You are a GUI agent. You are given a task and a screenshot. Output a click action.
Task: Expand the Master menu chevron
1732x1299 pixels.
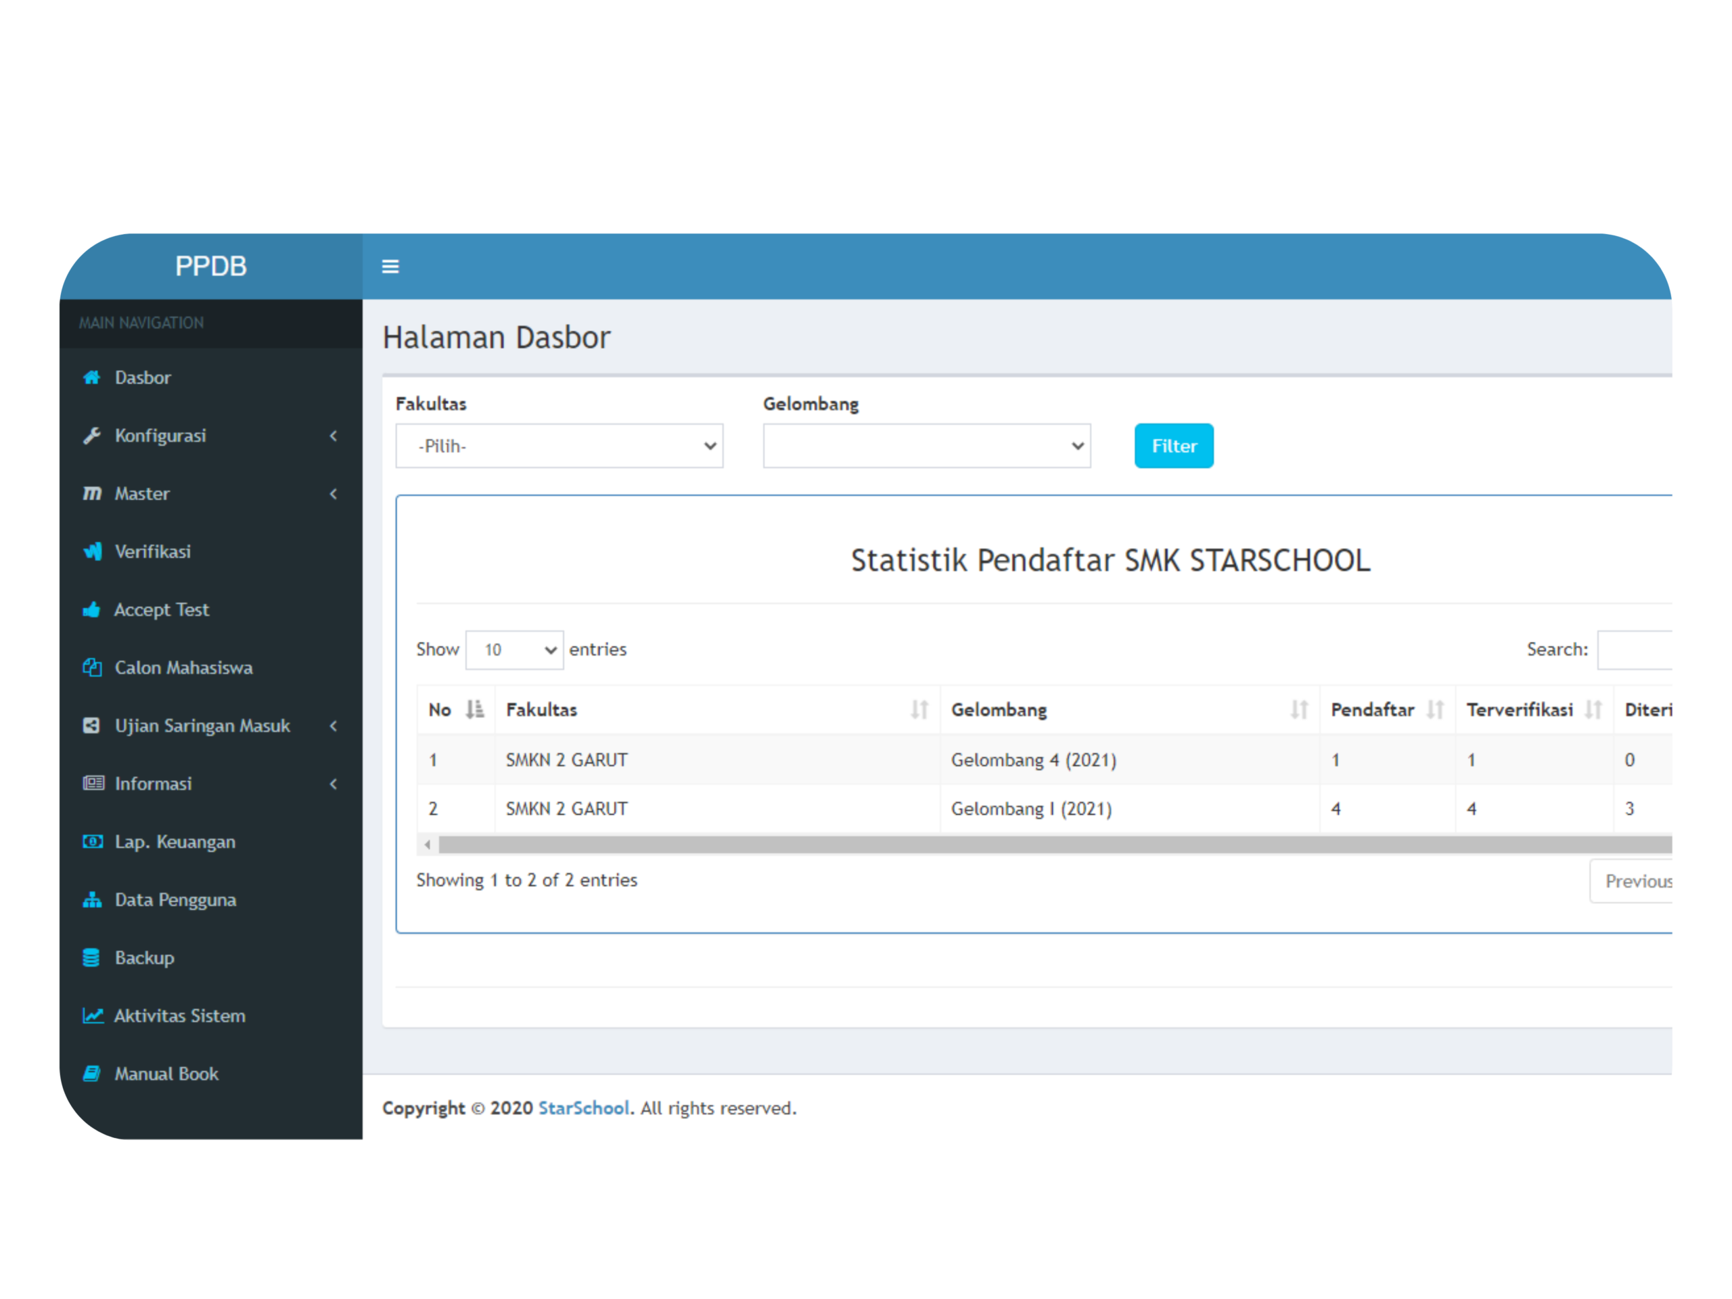[334, 493]
